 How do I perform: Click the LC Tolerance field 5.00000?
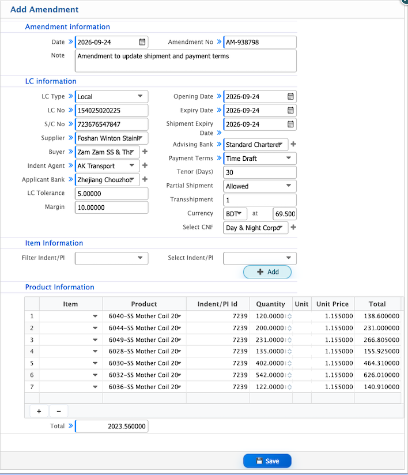(x=111, y=194)
